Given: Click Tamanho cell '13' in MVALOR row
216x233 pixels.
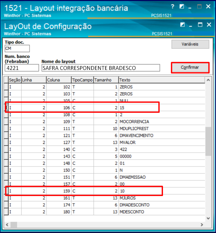Looking at the screenshot, I should click(106, 143).
